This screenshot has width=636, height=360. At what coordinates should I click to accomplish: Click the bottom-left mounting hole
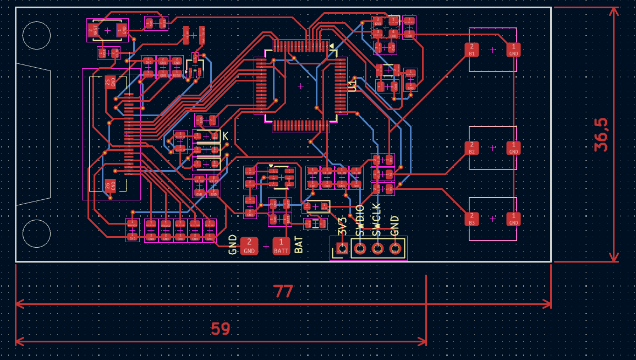(37, 233)
